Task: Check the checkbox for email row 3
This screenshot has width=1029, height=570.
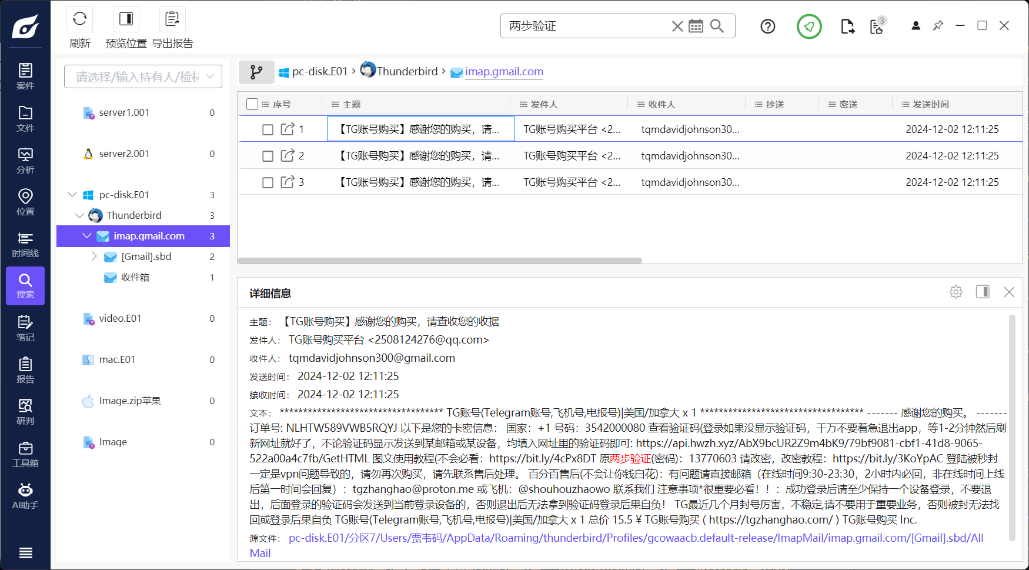Action: [268, 182]
